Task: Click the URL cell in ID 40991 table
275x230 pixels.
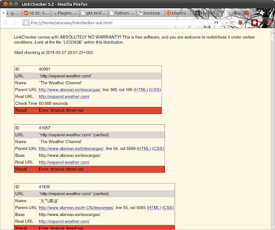Action: pyautogui.click(x=65, y=76)
